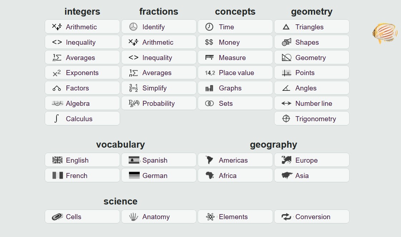
Task: Click the atom icon beside Elements
Action: coord(210,217)
